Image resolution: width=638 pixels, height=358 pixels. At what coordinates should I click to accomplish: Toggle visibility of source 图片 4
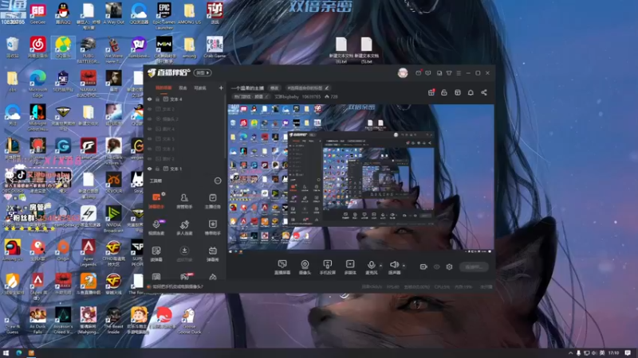point(150,129)
